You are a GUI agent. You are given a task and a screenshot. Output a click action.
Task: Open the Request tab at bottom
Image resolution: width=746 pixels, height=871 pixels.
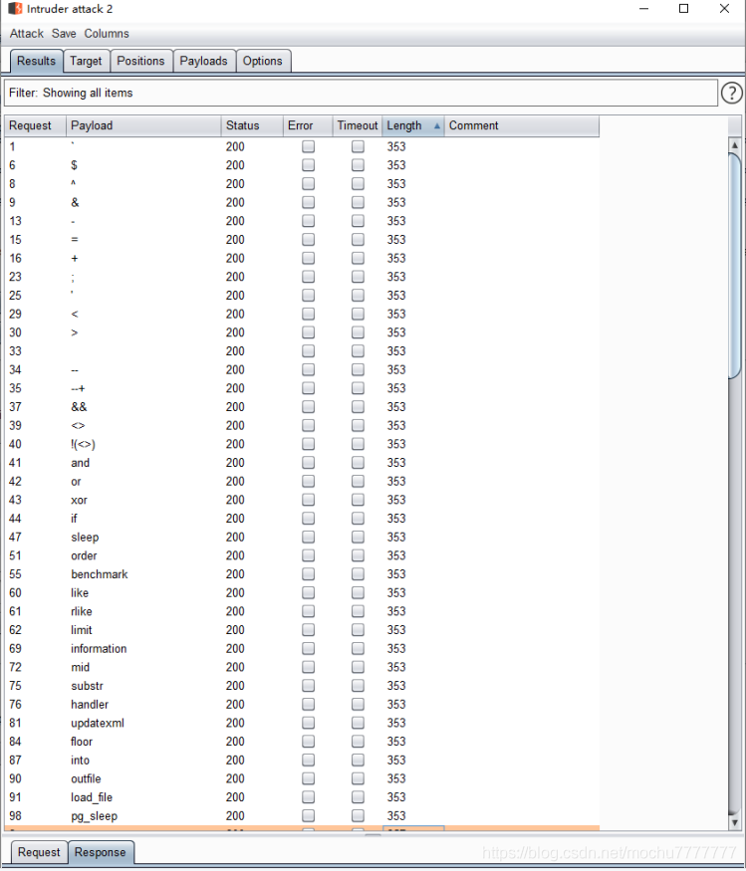click(x=39, y=852)
